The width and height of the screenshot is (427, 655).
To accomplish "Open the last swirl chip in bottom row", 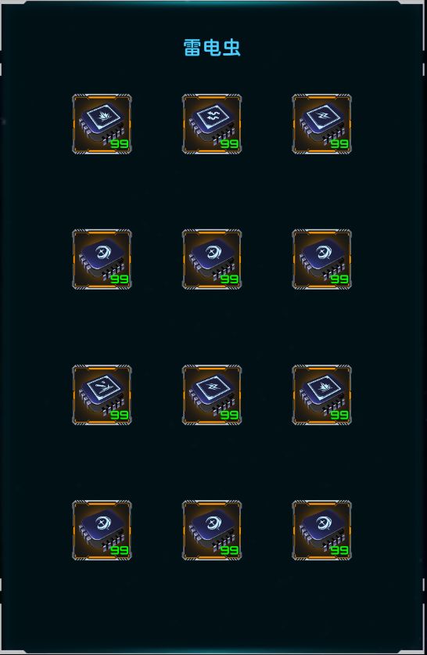I will (x=322, y=530).
